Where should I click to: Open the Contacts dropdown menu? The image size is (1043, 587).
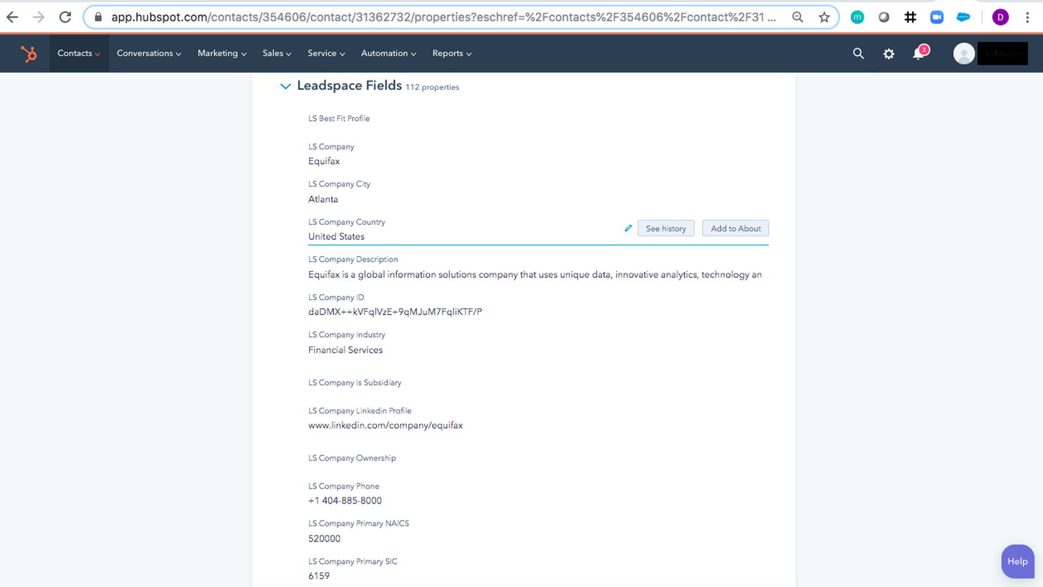tap(78, 53)
